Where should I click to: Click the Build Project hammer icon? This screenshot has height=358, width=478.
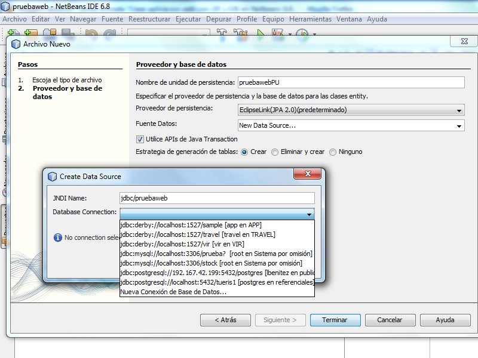222,33
